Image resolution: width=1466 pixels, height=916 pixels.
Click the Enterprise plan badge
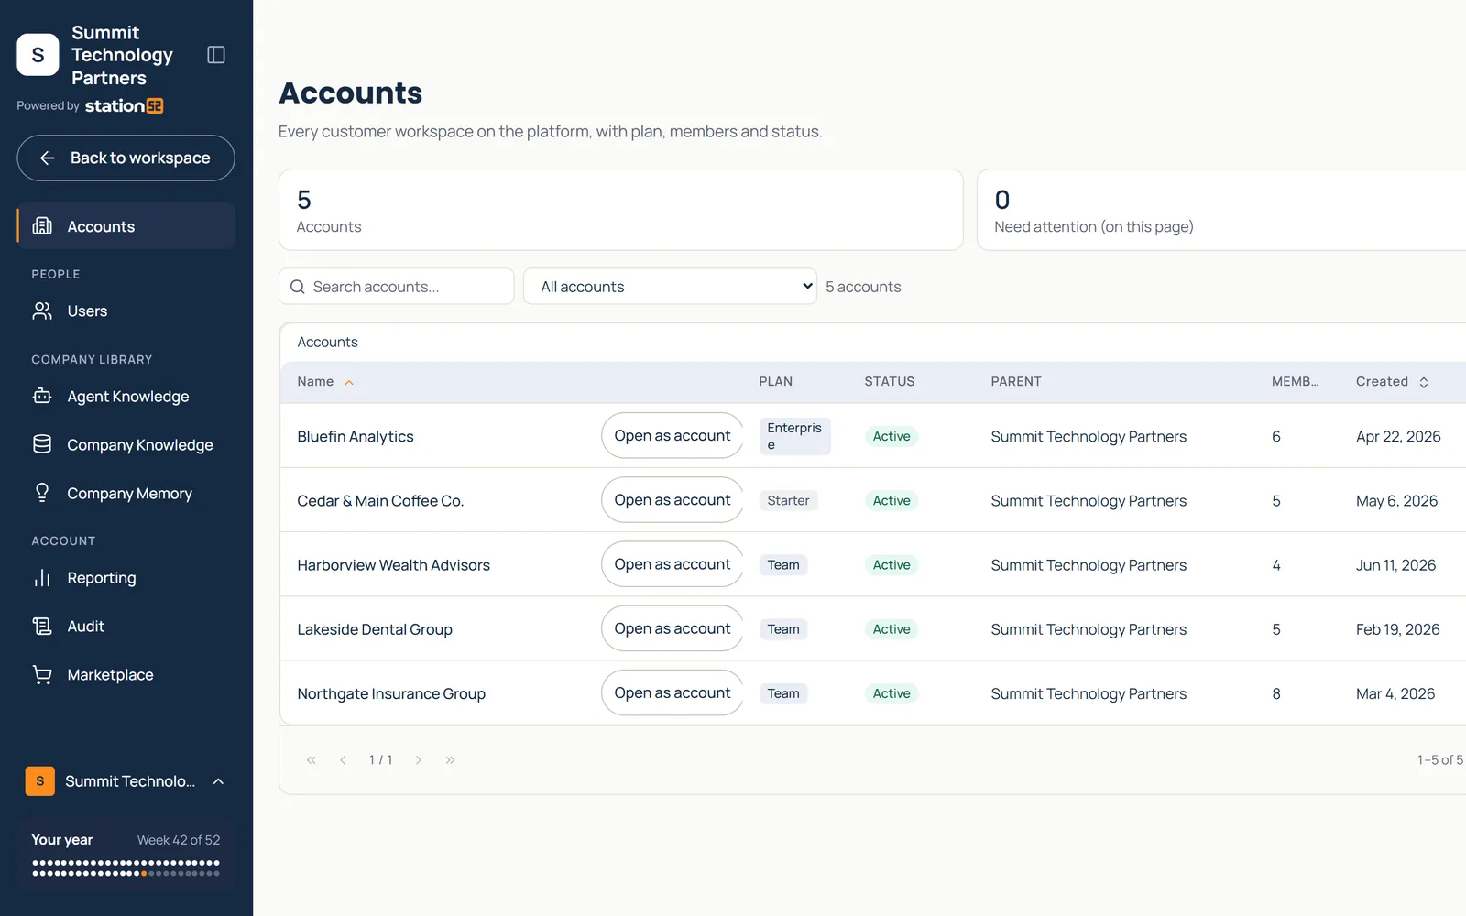[x=795, y=436]
